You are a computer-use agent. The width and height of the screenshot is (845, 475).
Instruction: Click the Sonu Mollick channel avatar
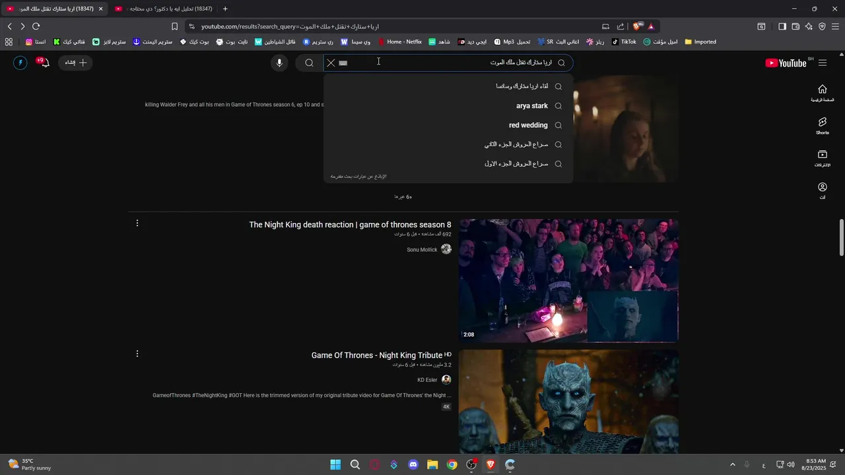point(446,249)
